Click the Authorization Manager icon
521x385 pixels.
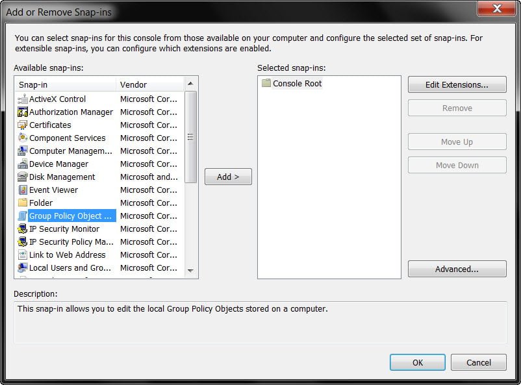point(22,112)
